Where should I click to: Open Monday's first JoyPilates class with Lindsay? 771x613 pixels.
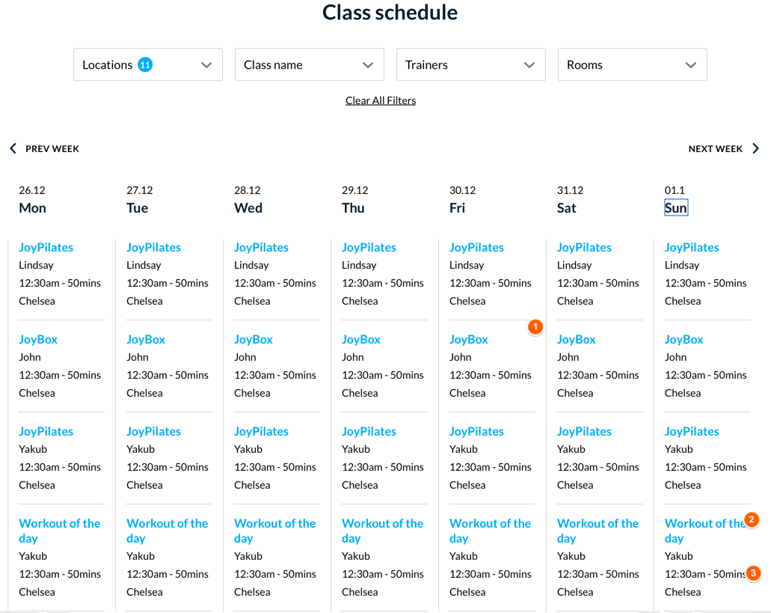click(x=46, y=248)
